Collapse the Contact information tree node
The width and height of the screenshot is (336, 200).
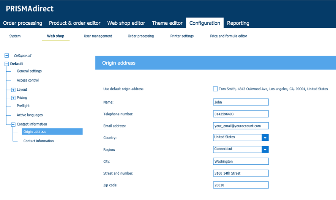13,124
